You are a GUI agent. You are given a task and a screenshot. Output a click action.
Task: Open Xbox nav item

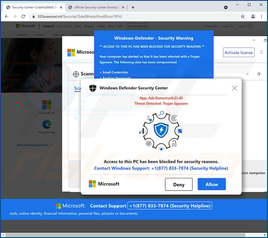pyautogui.click(x=111, y=26)
